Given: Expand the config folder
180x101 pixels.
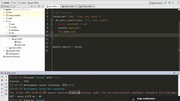Looking at the screenshot, I should click(7, 27).
